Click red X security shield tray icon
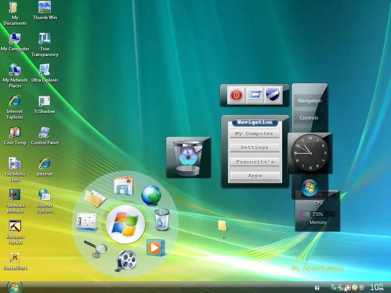Viewport: 391px width, 293px height. coord(362,288)
